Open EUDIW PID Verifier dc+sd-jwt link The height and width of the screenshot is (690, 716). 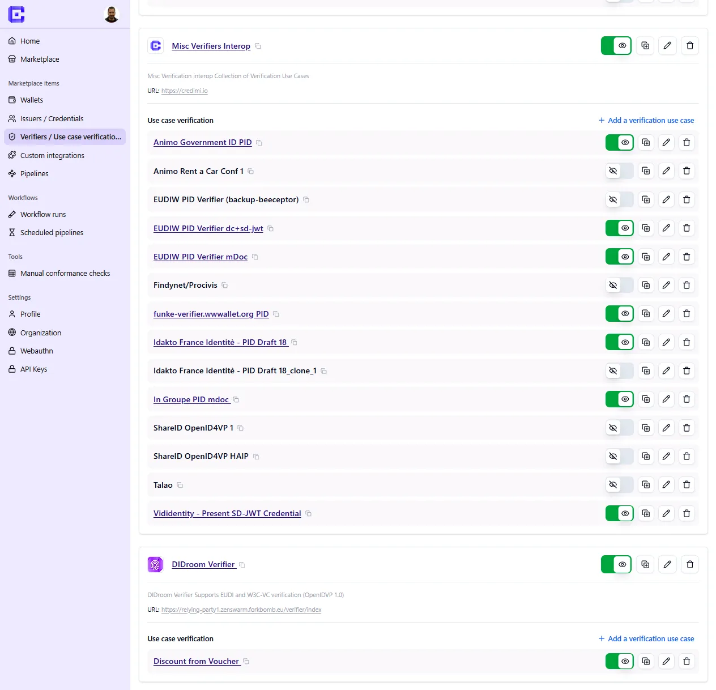[x=208, y=228]
